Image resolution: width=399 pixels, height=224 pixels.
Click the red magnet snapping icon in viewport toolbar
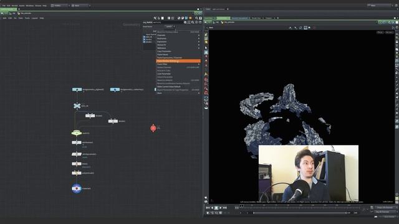pos(206,93)
